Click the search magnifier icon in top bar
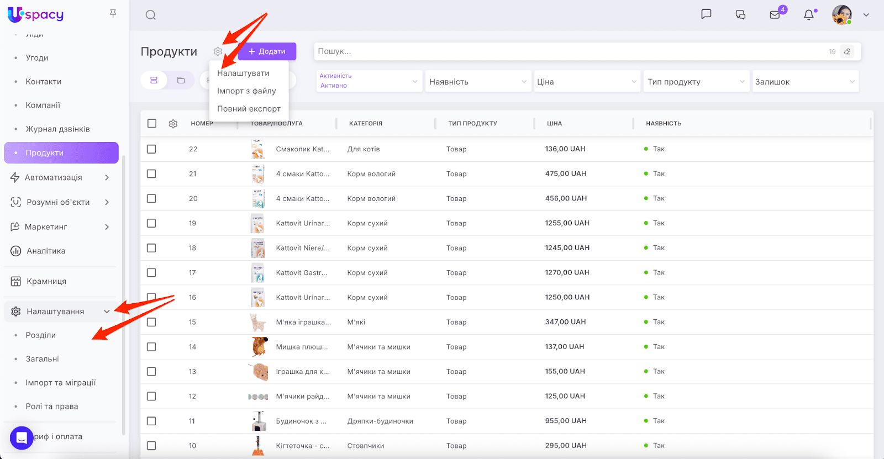The image size is (884, 459). tap(150, 15)
